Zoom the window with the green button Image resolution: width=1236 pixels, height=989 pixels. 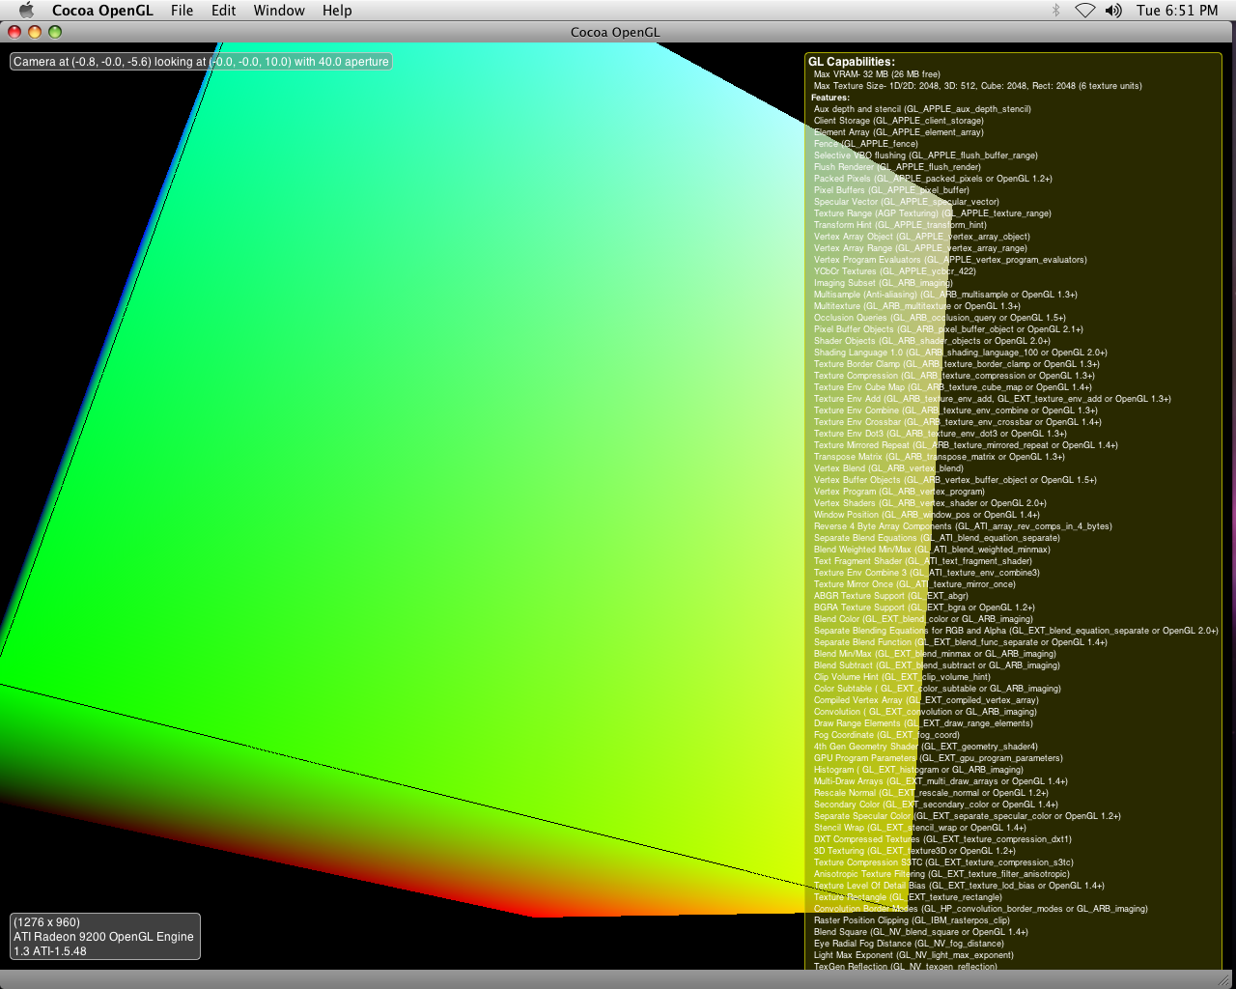coord(55,32)
